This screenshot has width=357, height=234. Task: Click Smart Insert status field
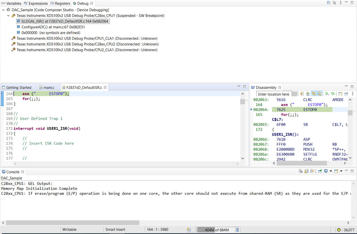pyautogui.click(x=115, y=230)
